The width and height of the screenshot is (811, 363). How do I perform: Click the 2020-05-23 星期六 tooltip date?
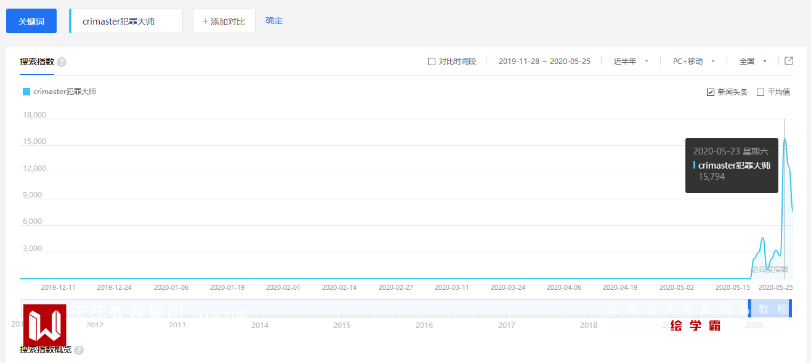click(x=731, y=151)
